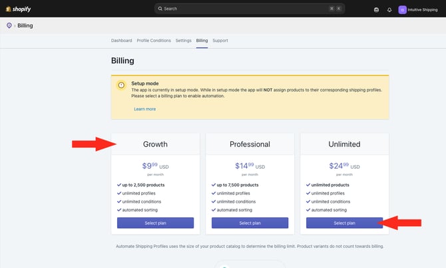Click the Setup mode banner title
The image size is (446, 268).
(144, 83)
